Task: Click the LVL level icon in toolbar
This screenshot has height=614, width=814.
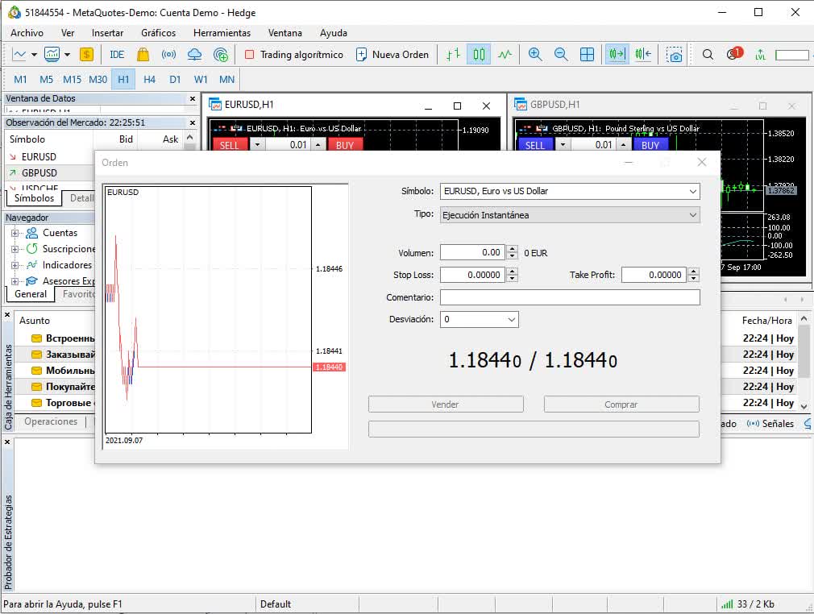Action: [x=761, y=55]
